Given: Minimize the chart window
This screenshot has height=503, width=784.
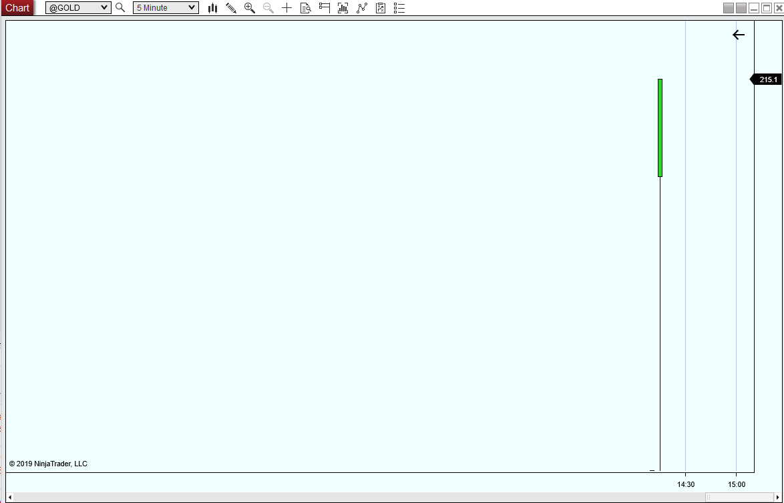Looking at the screenshot, I should coord(754,8).
